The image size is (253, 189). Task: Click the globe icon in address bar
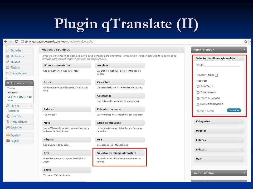(x=23, y=41)
